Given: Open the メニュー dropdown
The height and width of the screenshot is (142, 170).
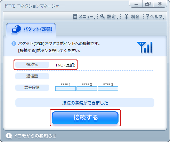Looking at the screenshot, I should tap(84, 16).
